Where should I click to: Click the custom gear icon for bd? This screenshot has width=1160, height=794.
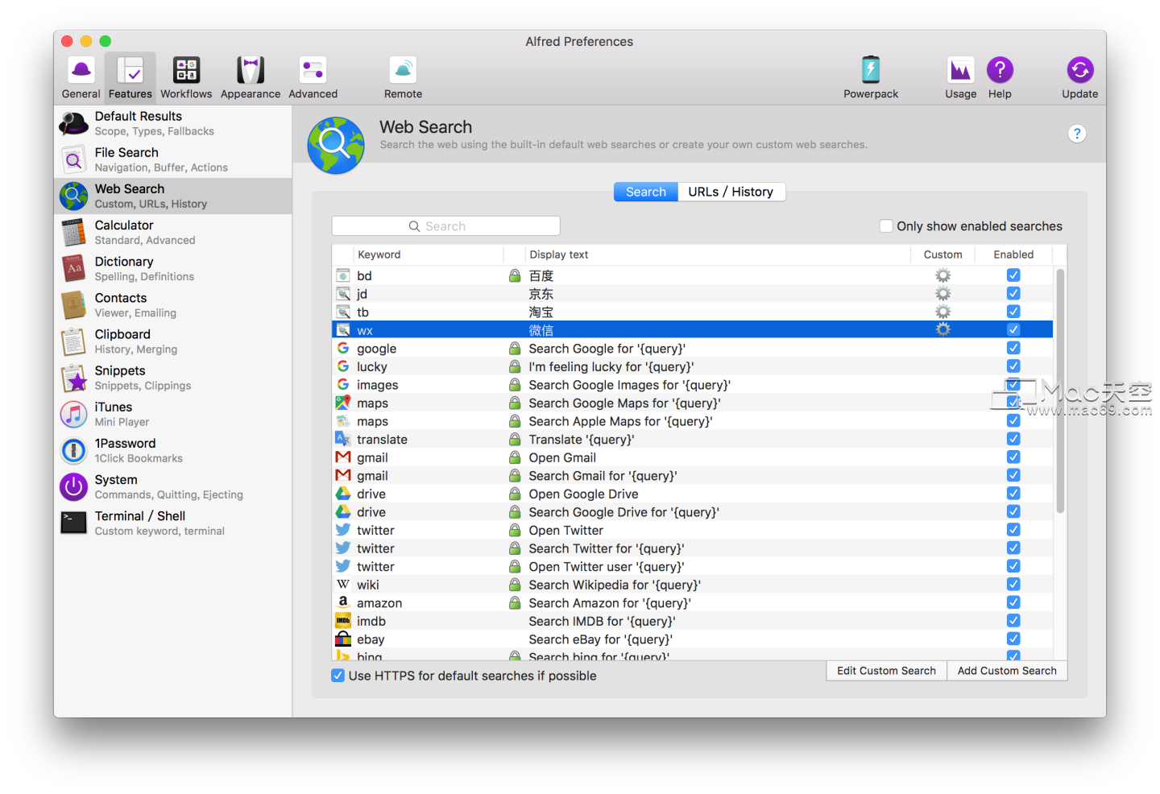click(x=942, y=275)
